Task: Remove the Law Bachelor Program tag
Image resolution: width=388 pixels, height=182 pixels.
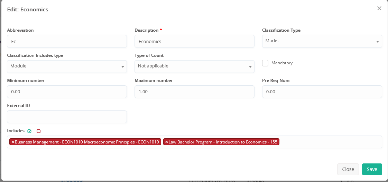Action: pos(166,142)
